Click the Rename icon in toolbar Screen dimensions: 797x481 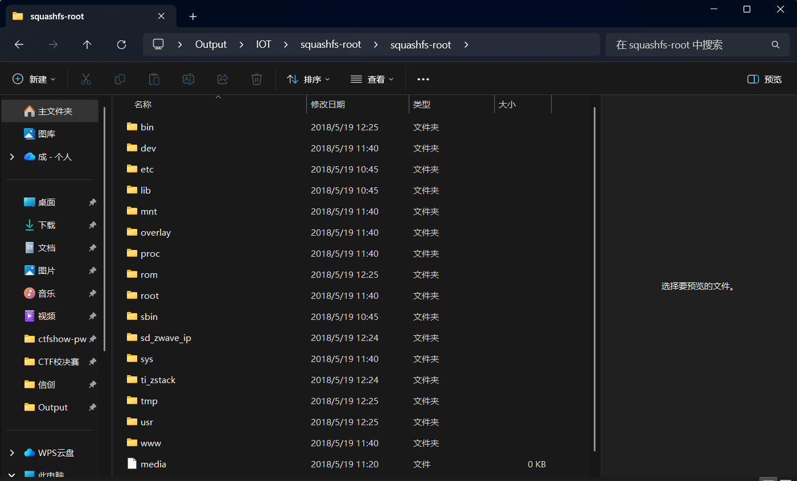[188, 79]
